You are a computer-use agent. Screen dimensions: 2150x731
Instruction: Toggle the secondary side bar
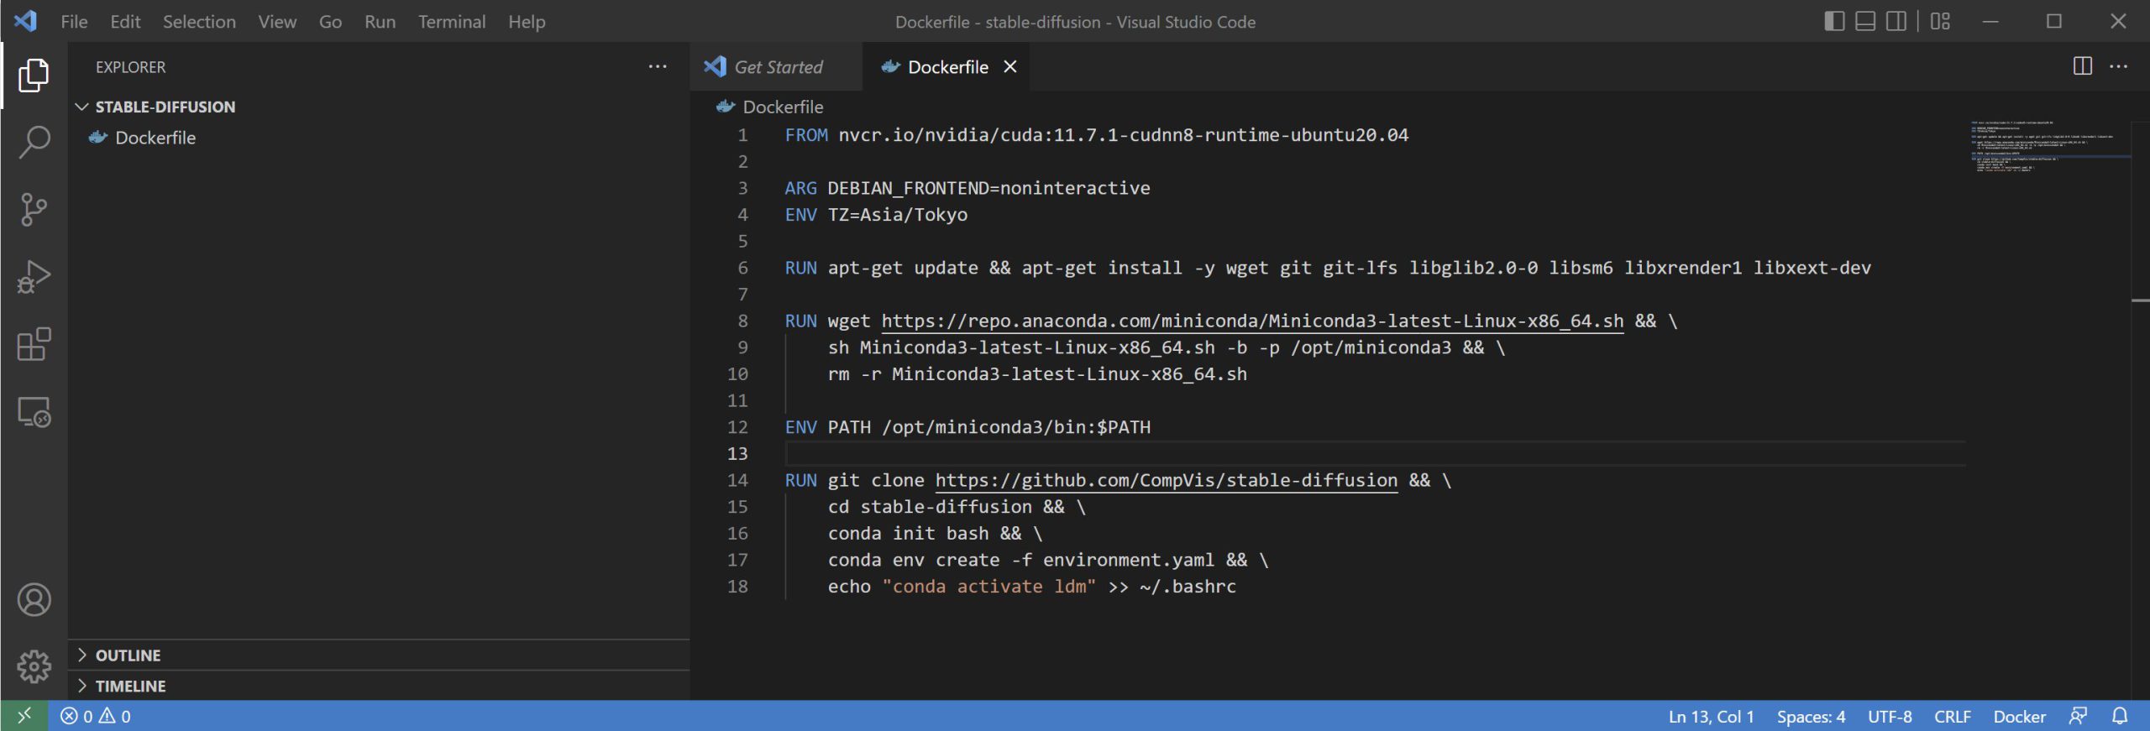(1896, 21)
